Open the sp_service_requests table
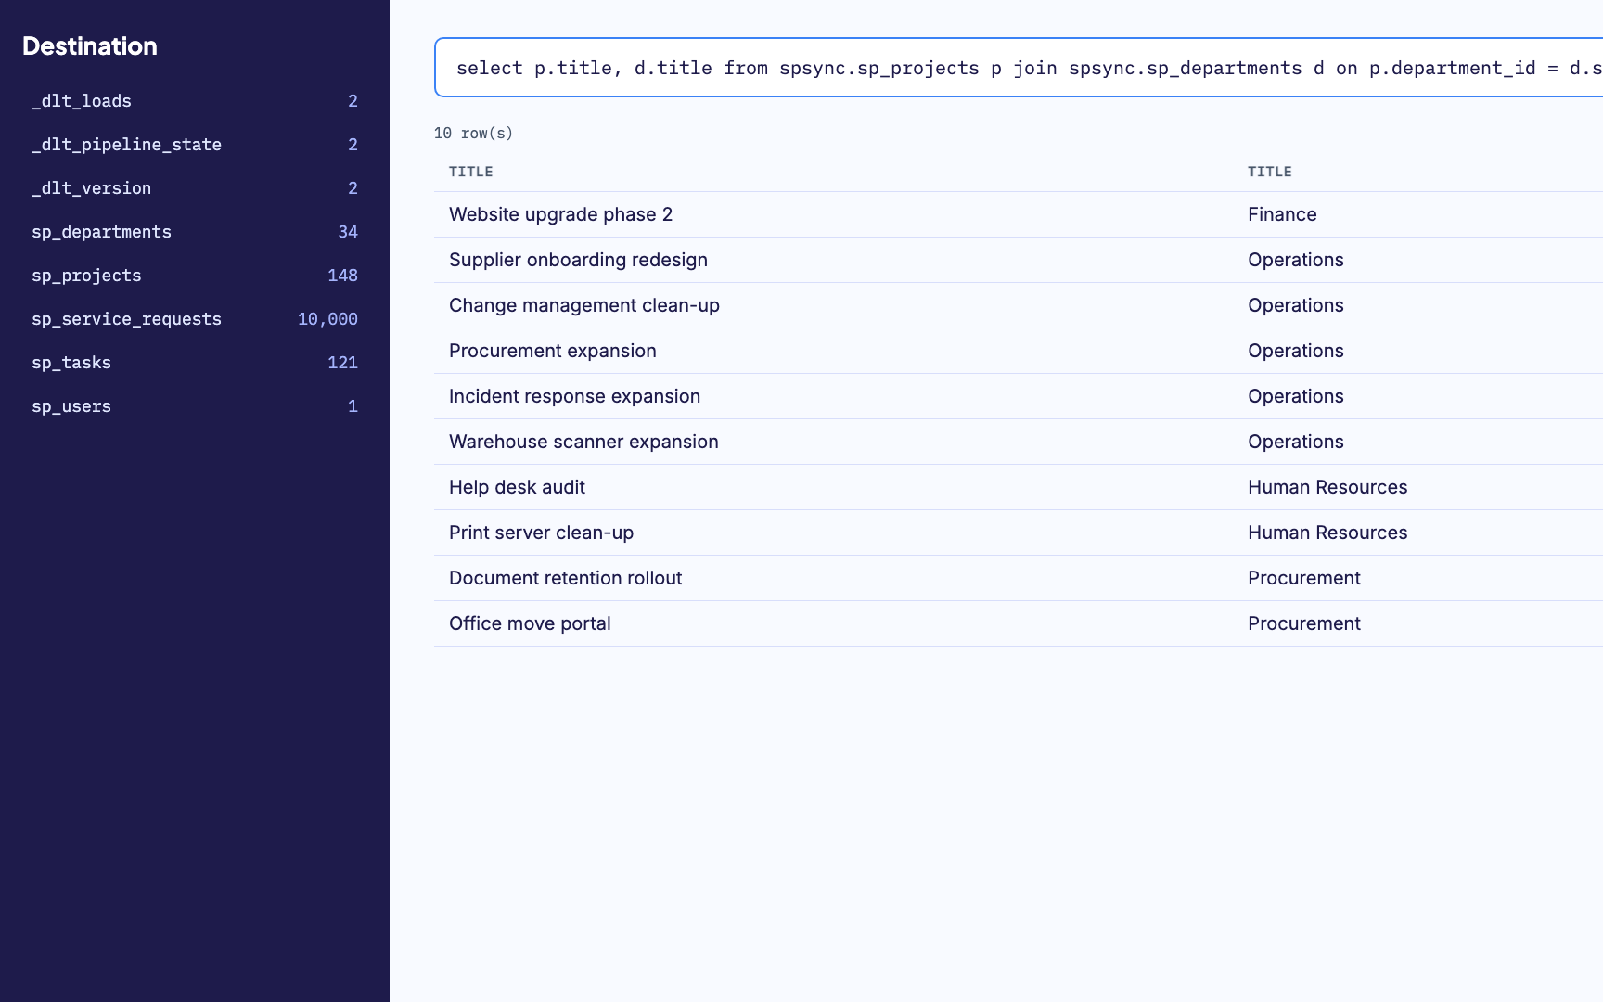Image resolution: width=1603 pixels, height=1002 pixels. point(195,319)
